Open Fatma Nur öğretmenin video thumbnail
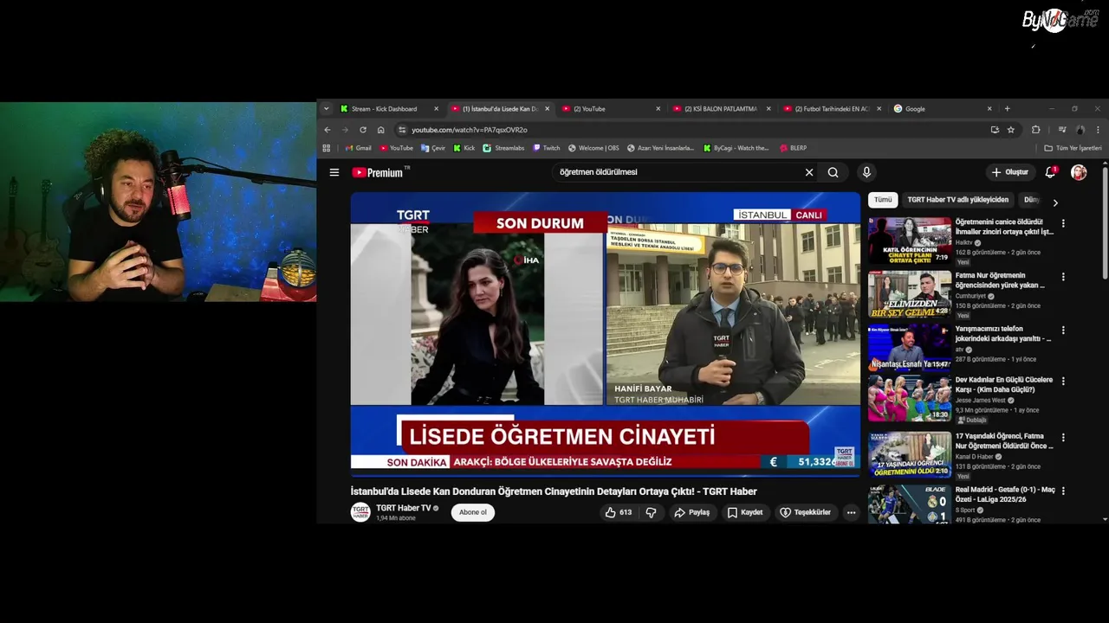This screenshot has height=623, width=1109. tap(910, 294)
